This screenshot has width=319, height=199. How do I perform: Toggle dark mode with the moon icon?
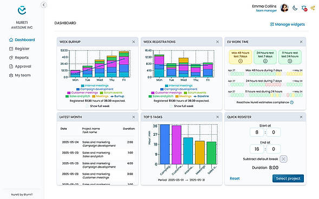pos(295,8)
